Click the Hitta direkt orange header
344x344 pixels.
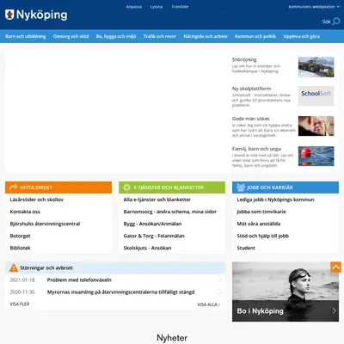[x=58, y=187]
